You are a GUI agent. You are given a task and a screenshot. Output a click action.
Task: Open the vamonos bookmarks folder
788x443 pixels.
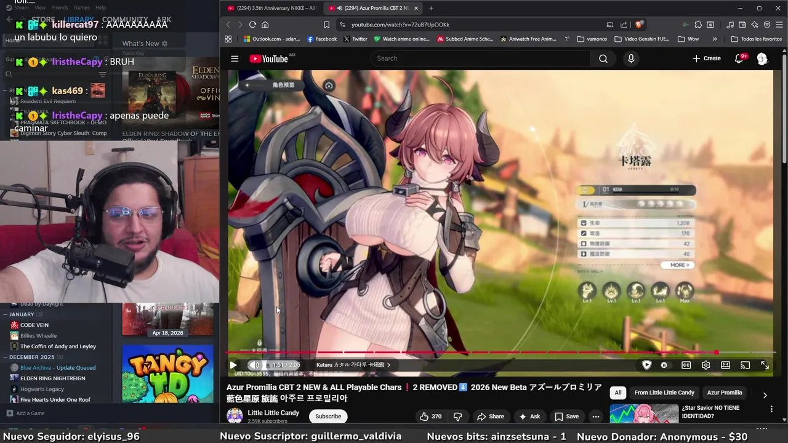point(592,39)
